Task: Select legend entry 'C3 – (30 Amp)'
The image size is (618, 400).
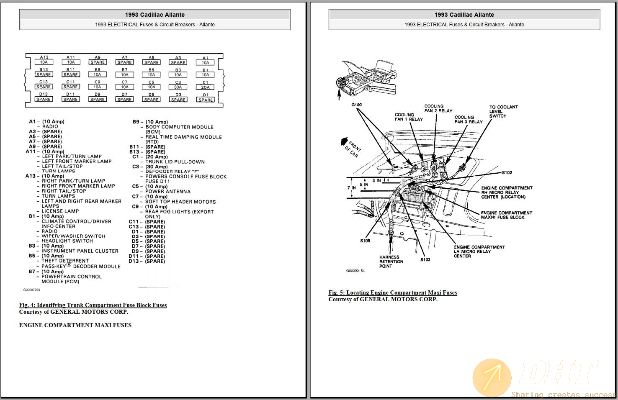Action: tap(150, 167)
